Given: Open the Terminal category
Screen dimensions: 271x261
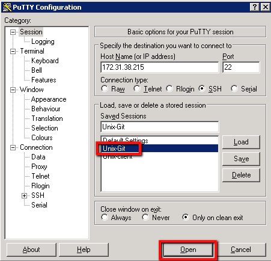Looking at the screenshot, I should (x=32, y=51).
